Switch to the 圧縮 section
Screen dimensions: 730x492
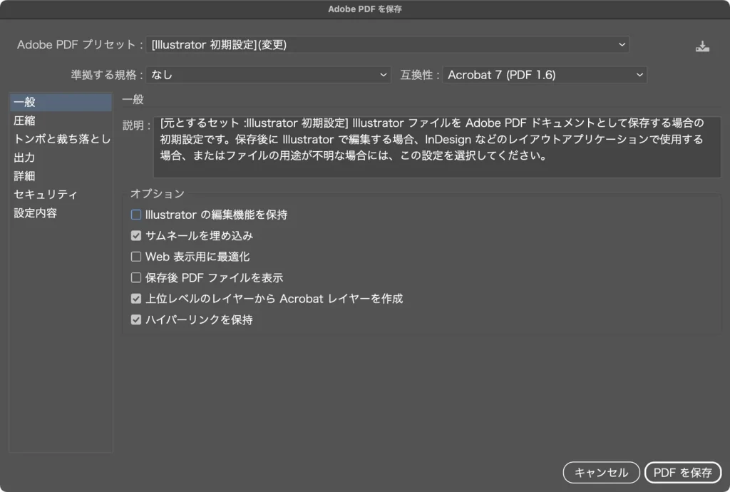pyautogui.click(x=61, y=121)
